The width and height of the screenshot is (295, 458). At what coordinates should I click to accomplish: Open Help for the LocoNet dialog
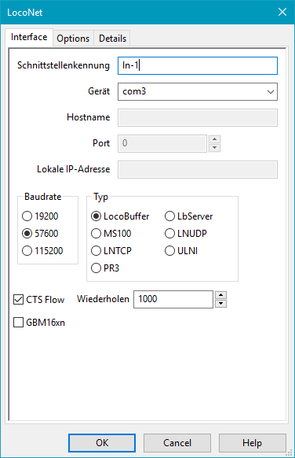click(x=252, y=443)
